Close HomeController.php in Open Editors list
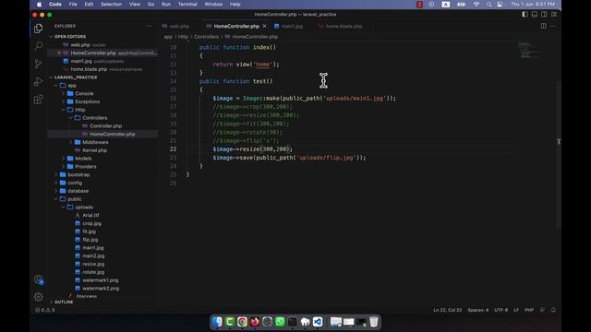591x332 pixels. point(59,53)
